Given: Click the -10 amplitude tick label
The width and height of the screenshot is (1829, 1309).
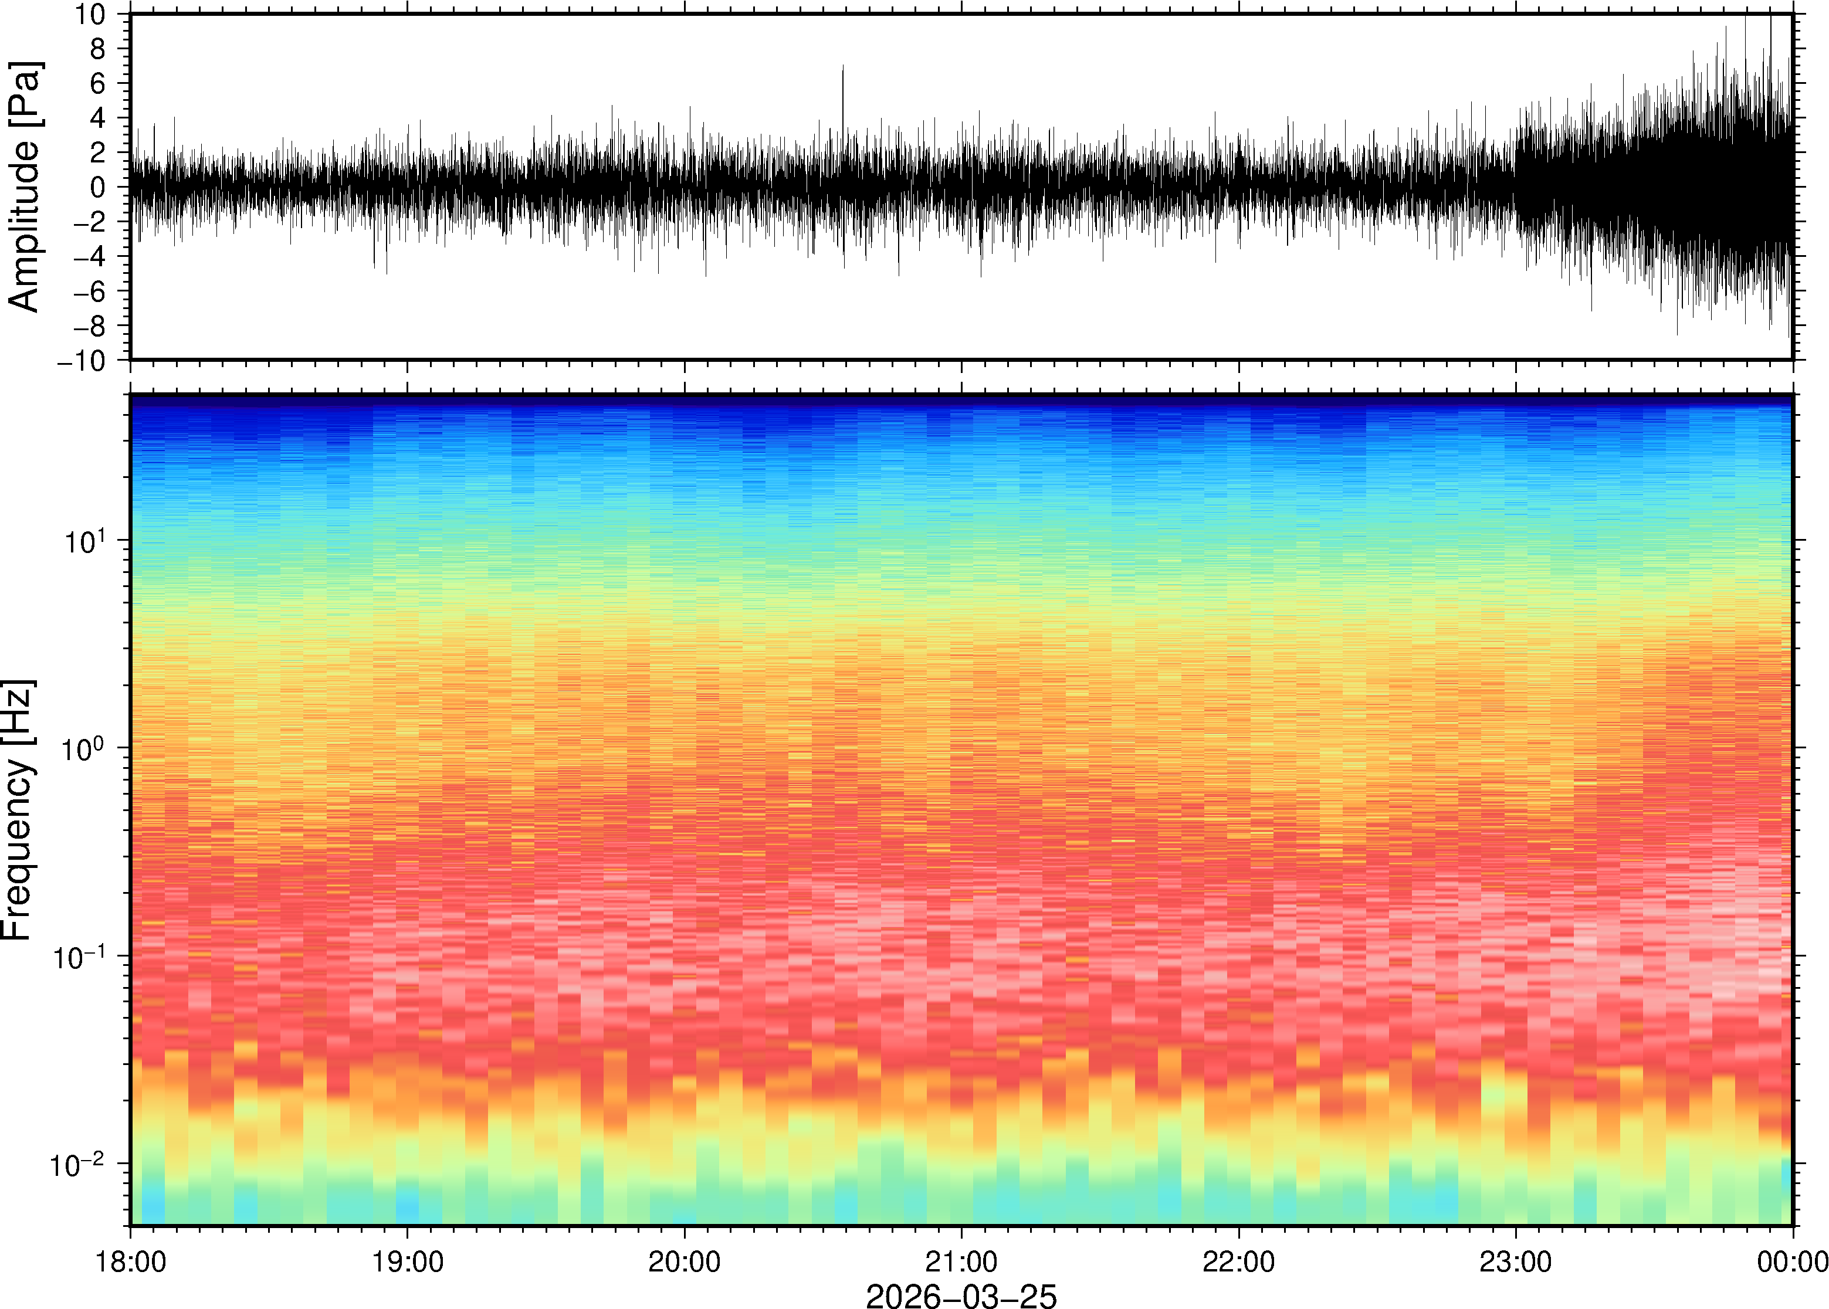Looking at the screenshot, I should click(80, 360).
